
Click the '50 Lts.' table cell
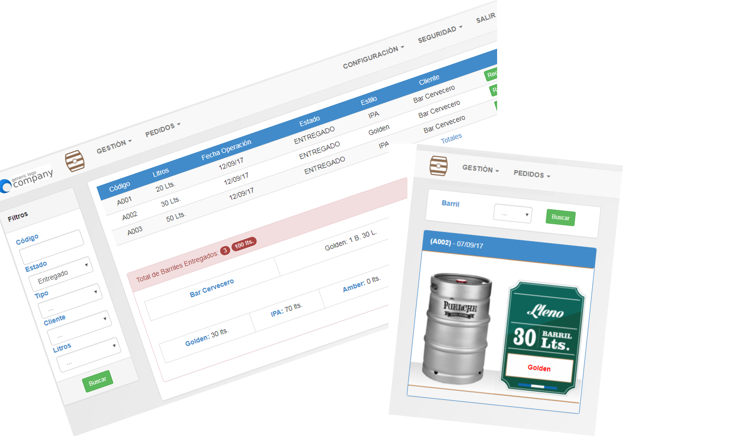[x=176, y=217]
